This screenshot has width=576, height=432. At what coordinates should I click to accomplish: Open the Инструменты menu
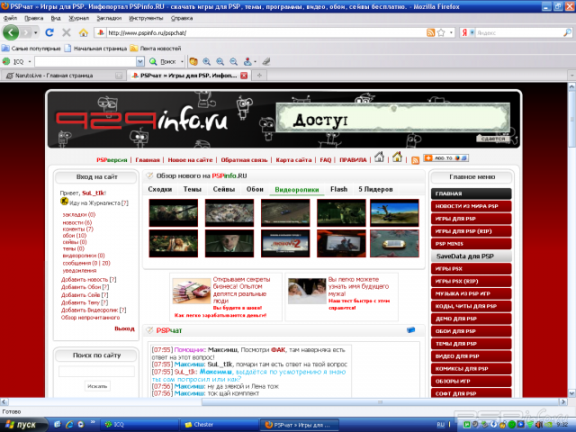tap(145, 17)
